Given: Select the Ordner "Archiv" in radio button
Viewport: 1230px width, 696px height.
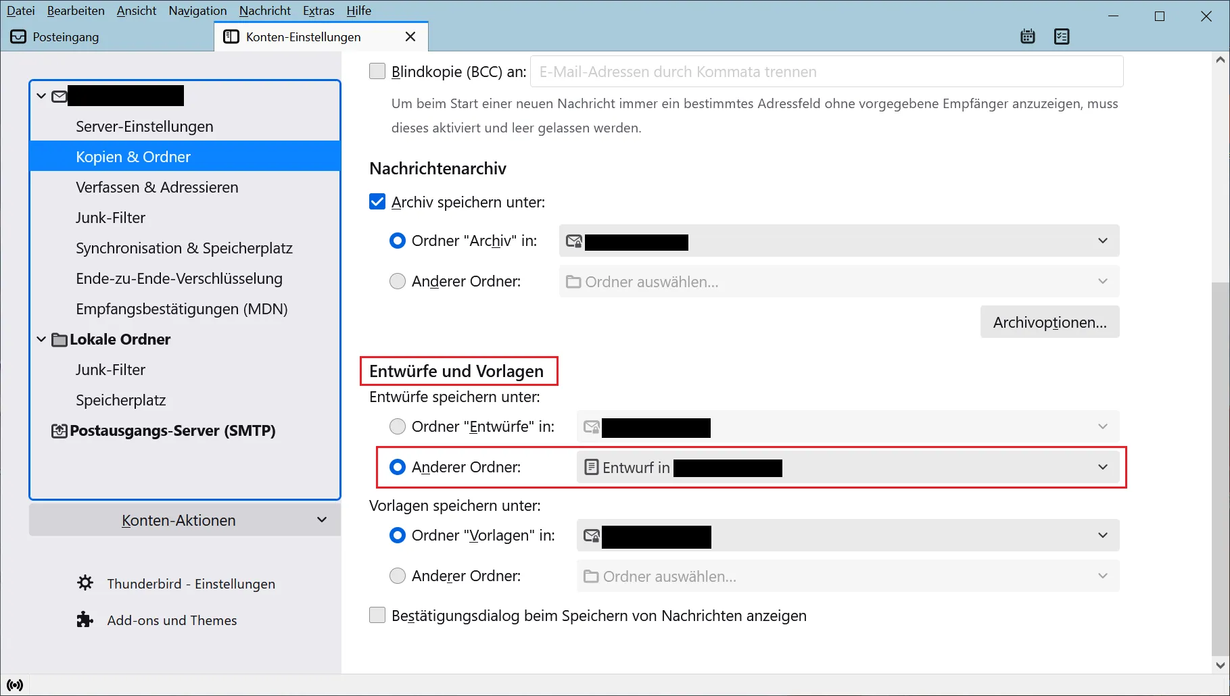Looking at the screenshot, I should [398, 241].
